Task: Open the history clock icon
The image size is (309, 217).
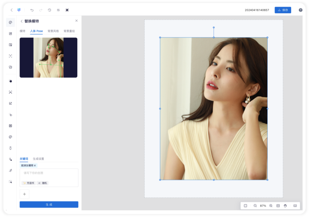Action: coord(49,10)
